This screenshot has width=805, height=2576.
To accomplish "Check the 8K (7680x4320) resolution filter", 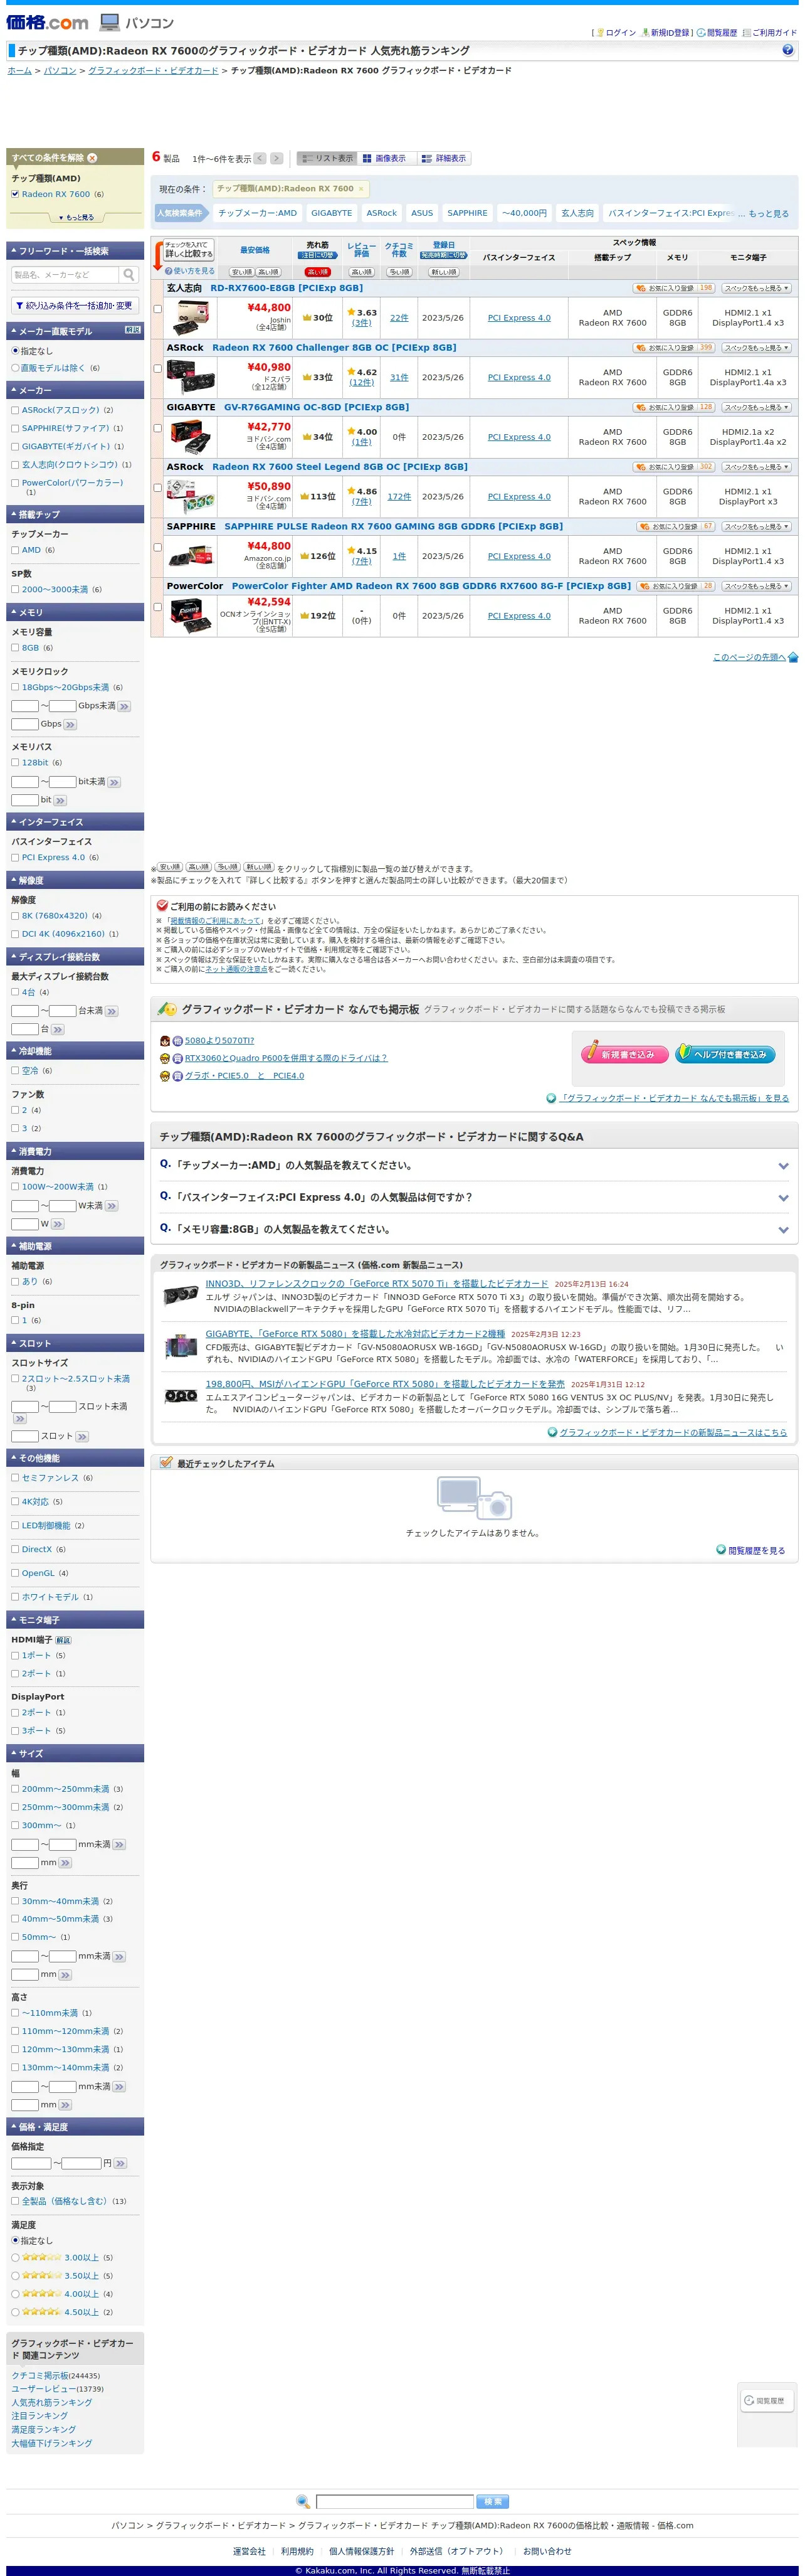I will [15, 915].
